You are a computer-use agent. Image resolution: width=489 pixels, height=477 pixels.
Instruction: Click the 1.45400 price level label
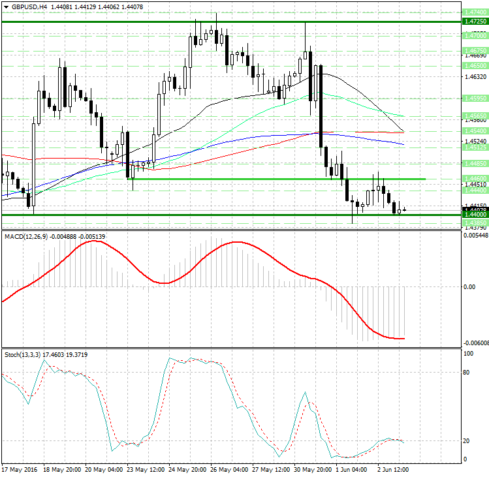click(x=475, y=131)
